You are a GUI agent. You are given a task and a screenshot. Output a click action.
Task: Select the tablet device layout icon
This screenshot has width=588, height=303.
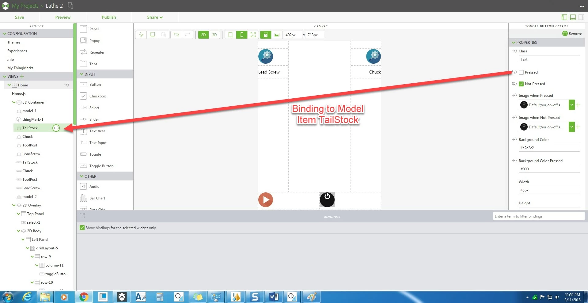(x=230, y=35)
